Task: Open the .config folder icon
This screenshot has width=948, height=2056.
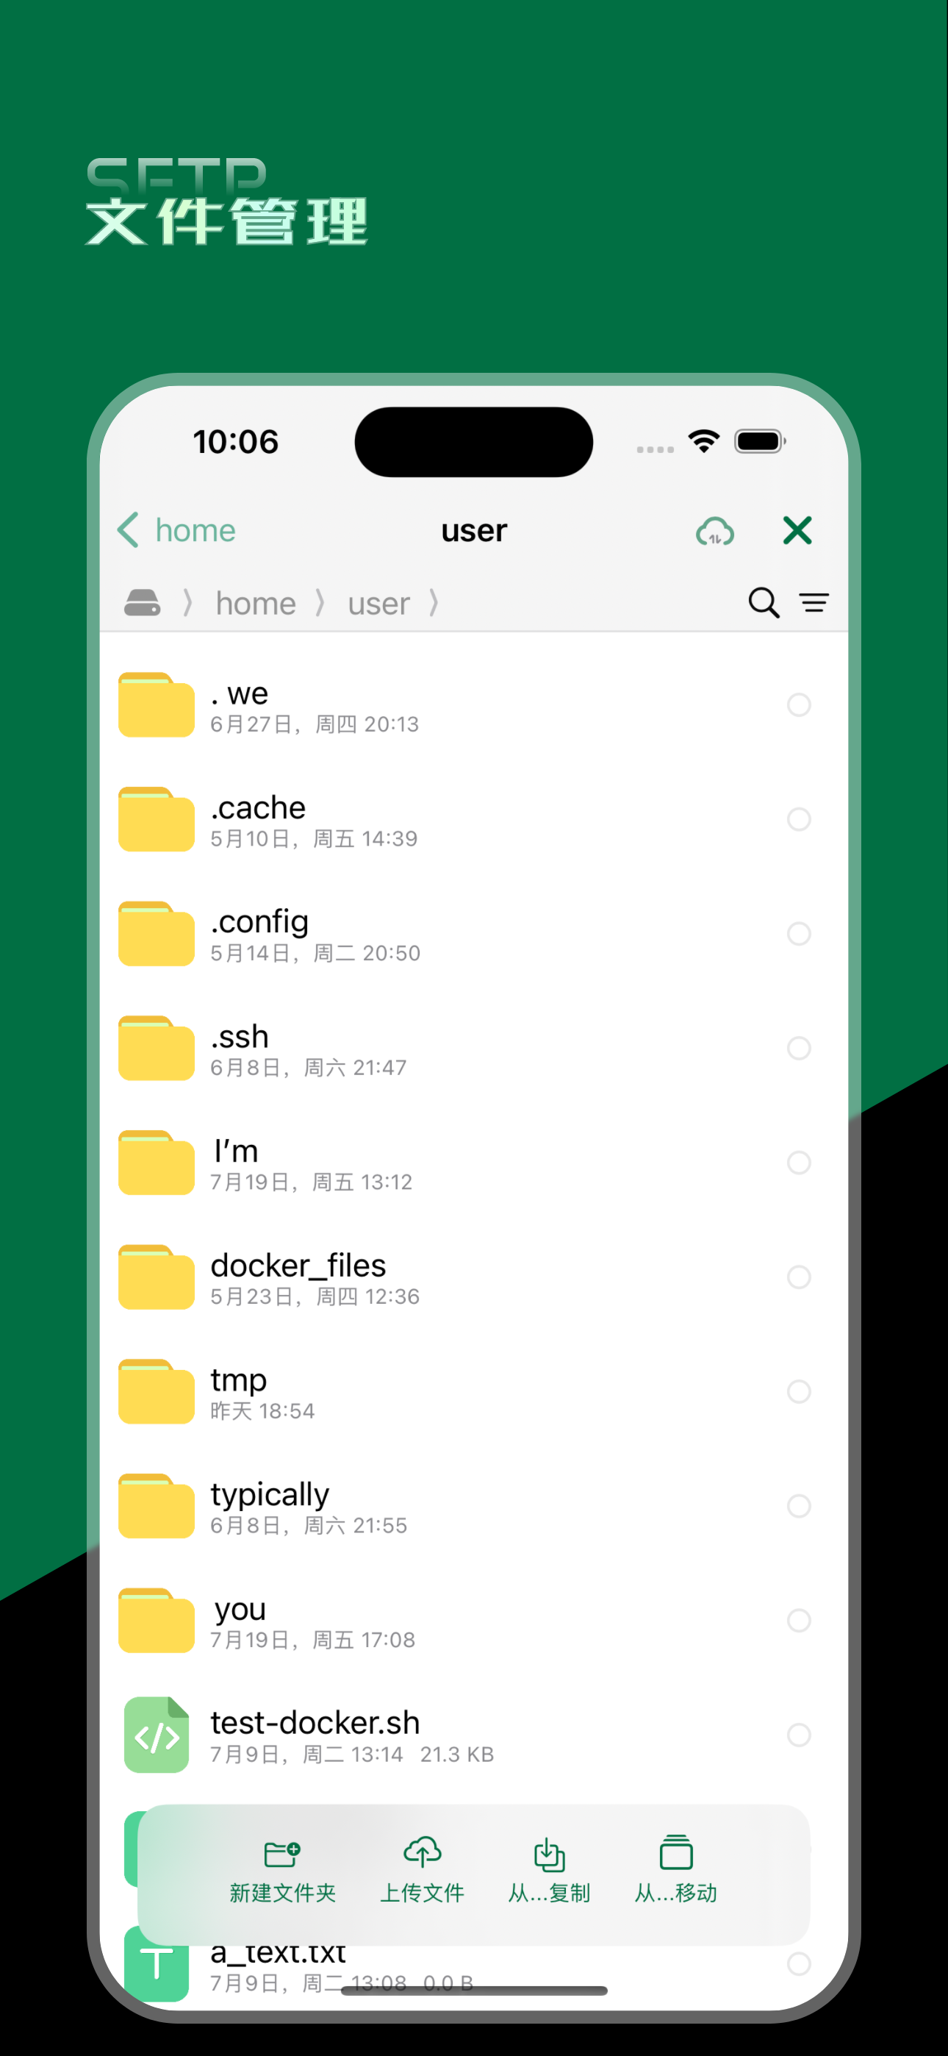Action: click(x=157, y=934)
